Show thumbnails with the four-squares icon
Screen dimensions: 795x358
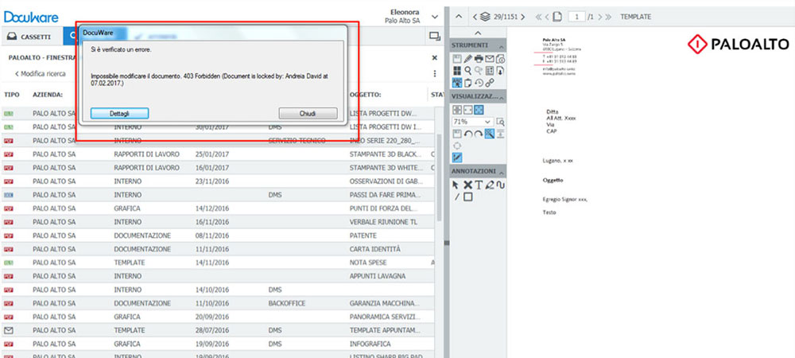click(457, 71)
